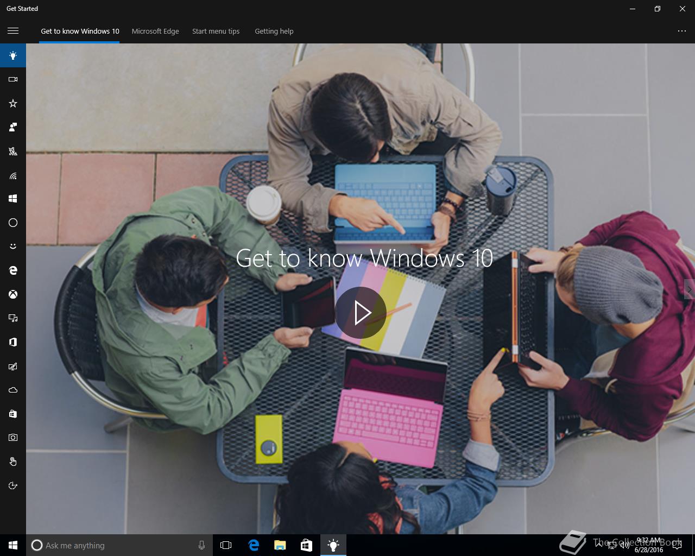Play the Get to know Windows 10 video

361,313
